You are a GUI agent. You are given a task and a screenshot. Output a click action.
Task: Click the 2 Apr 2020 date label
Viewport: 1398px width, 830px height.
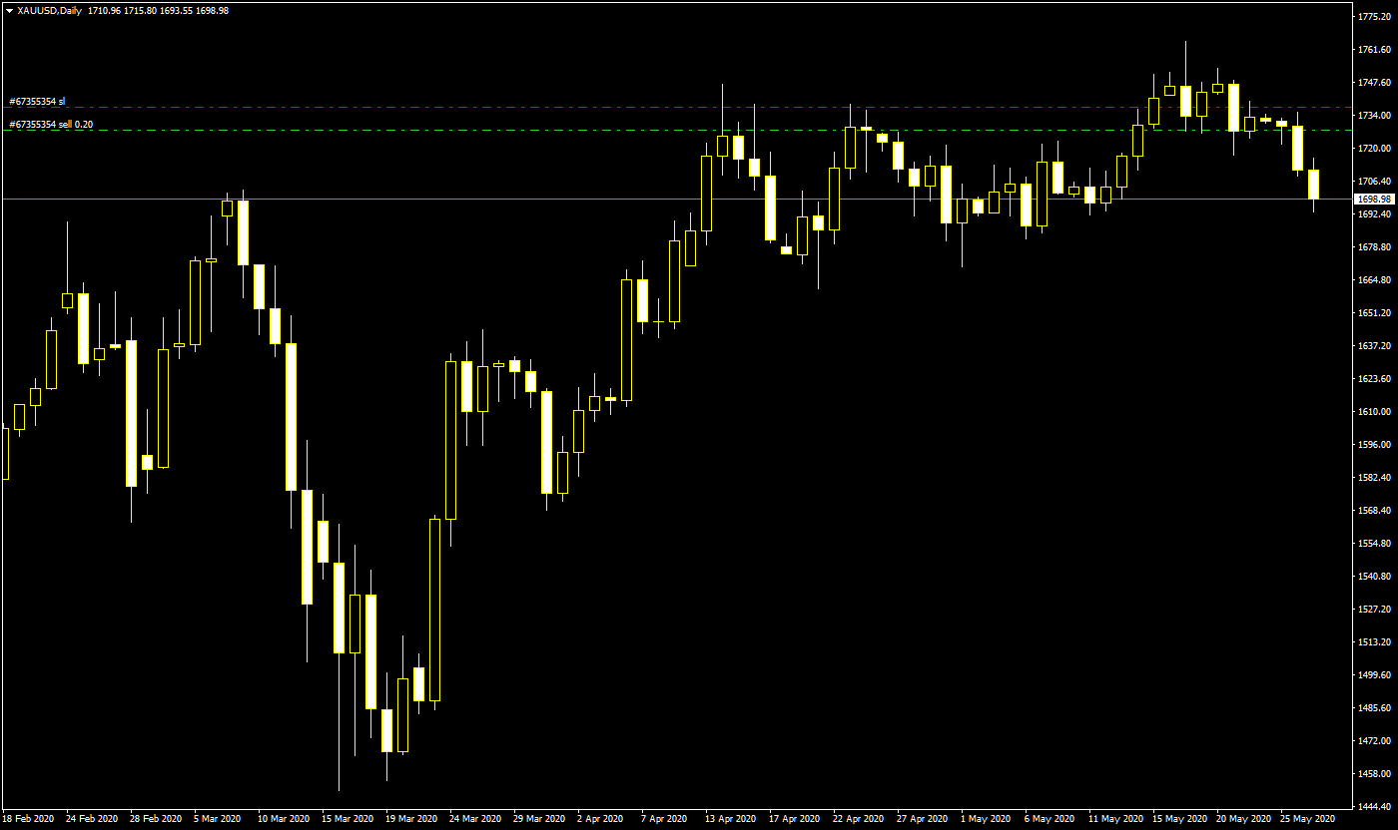pyautogui.click(x=600, y=819)
